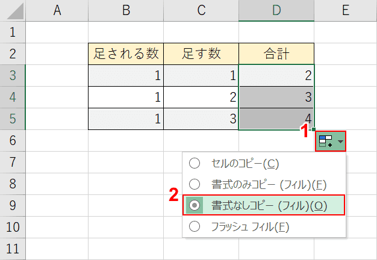Select cell B5 containing 1
Image resolution: width=377 pixels, height=260 pixels.
[126, 119]
